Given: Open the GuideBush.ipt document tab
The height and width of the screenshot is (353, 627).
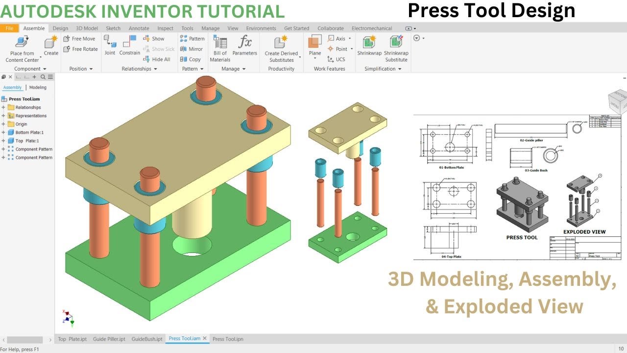Looking at the screenshot, I should click(x=147, y=339).
